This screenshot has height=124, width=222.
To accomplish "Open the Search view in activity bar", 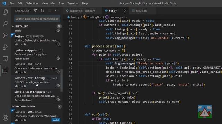I will click(6, 24).
